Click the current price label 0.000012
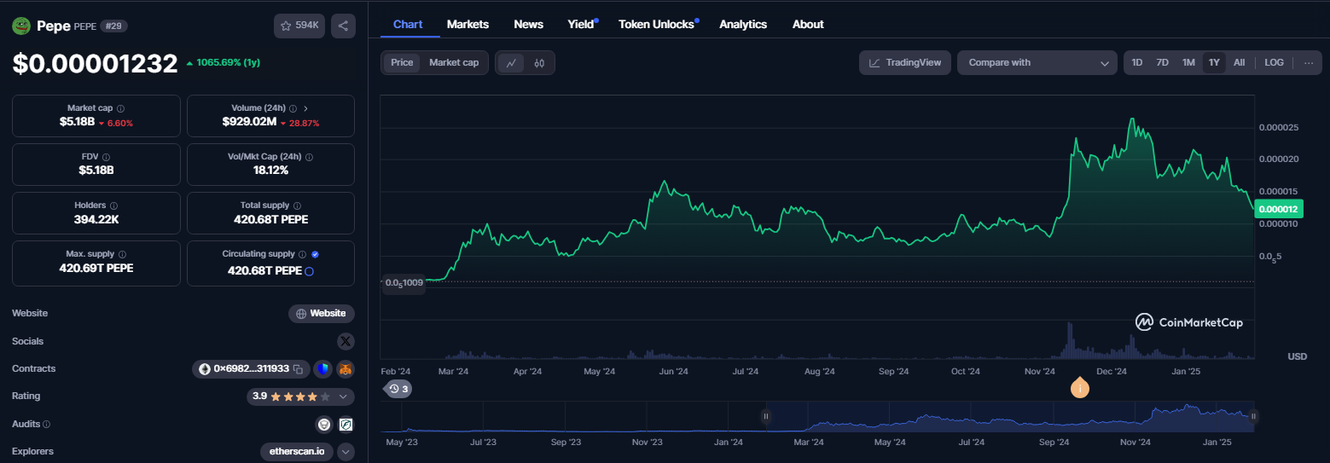The width and height of the screenshot is (1330, 463). pos(1279,209)
